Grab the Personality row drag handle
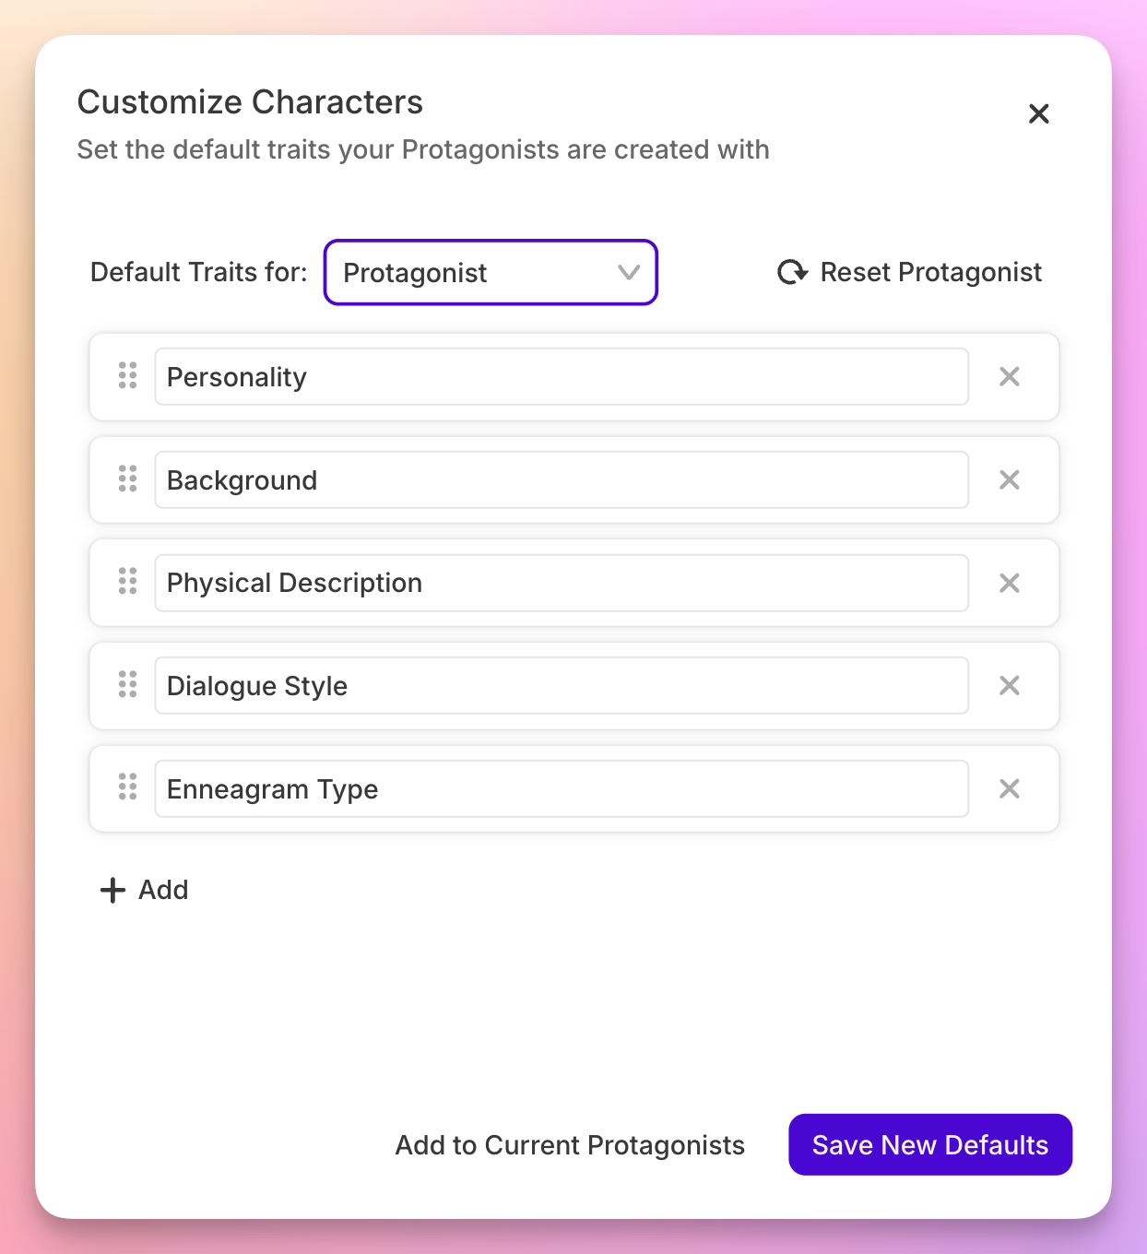This screenshot has width=1147, height=1254. pos(127,376)
